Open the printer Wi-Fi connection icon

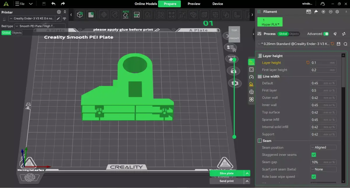tap(64, 19)
